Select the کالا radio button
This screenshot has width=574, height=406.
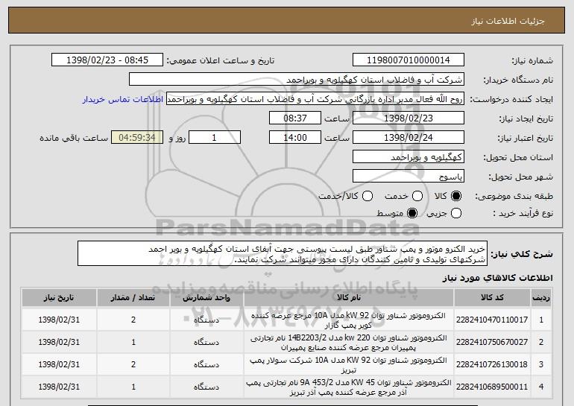456,197
